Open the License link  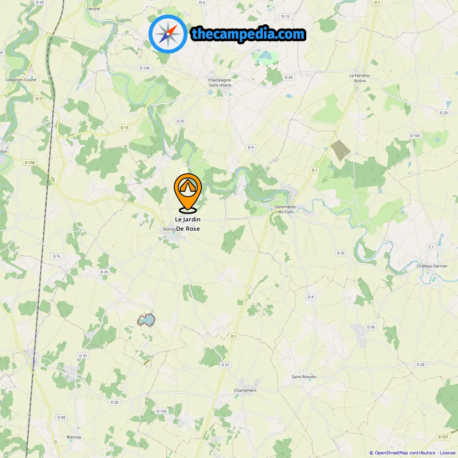coord(448,453)
